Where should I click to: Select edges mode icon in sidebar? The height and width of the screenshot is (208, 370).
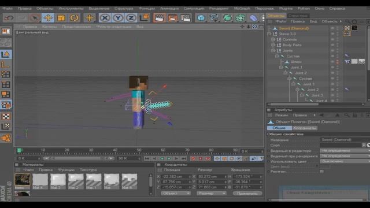click(x=6, y=84)
